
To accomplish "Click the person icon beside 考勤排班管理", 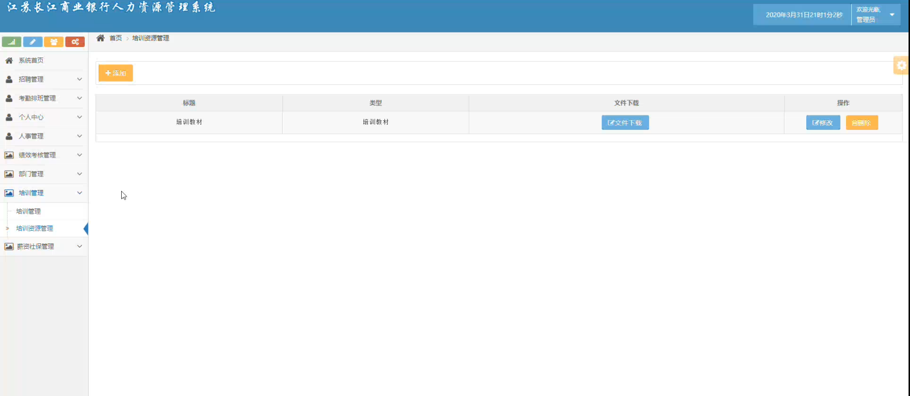I will coord(9,98).
